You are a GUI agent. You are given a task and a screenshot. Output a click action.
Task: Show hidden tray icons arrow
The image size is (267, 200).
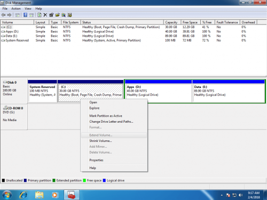coord(222,195)
